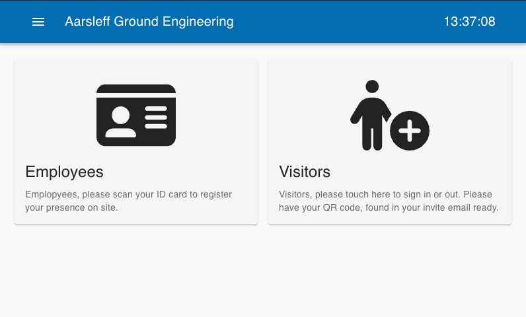Click the person silhouette in ID card
526x317 pixels.
121,122
